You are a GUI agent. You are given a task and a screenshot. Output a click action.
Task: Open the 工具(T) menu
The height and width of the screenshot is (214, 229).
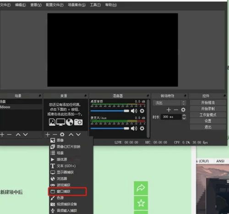95,5
